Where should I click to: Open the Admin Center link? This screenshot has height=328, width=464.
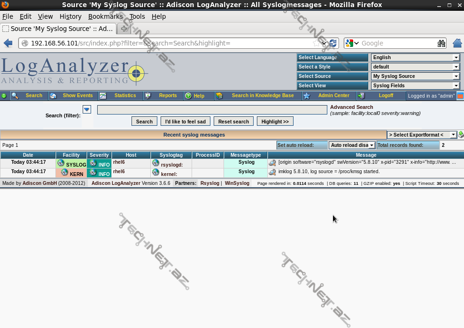333,96
